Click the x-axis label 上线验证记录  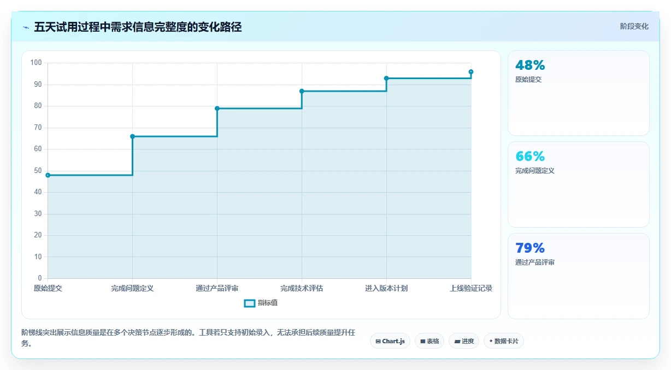(x=471, y=288)
